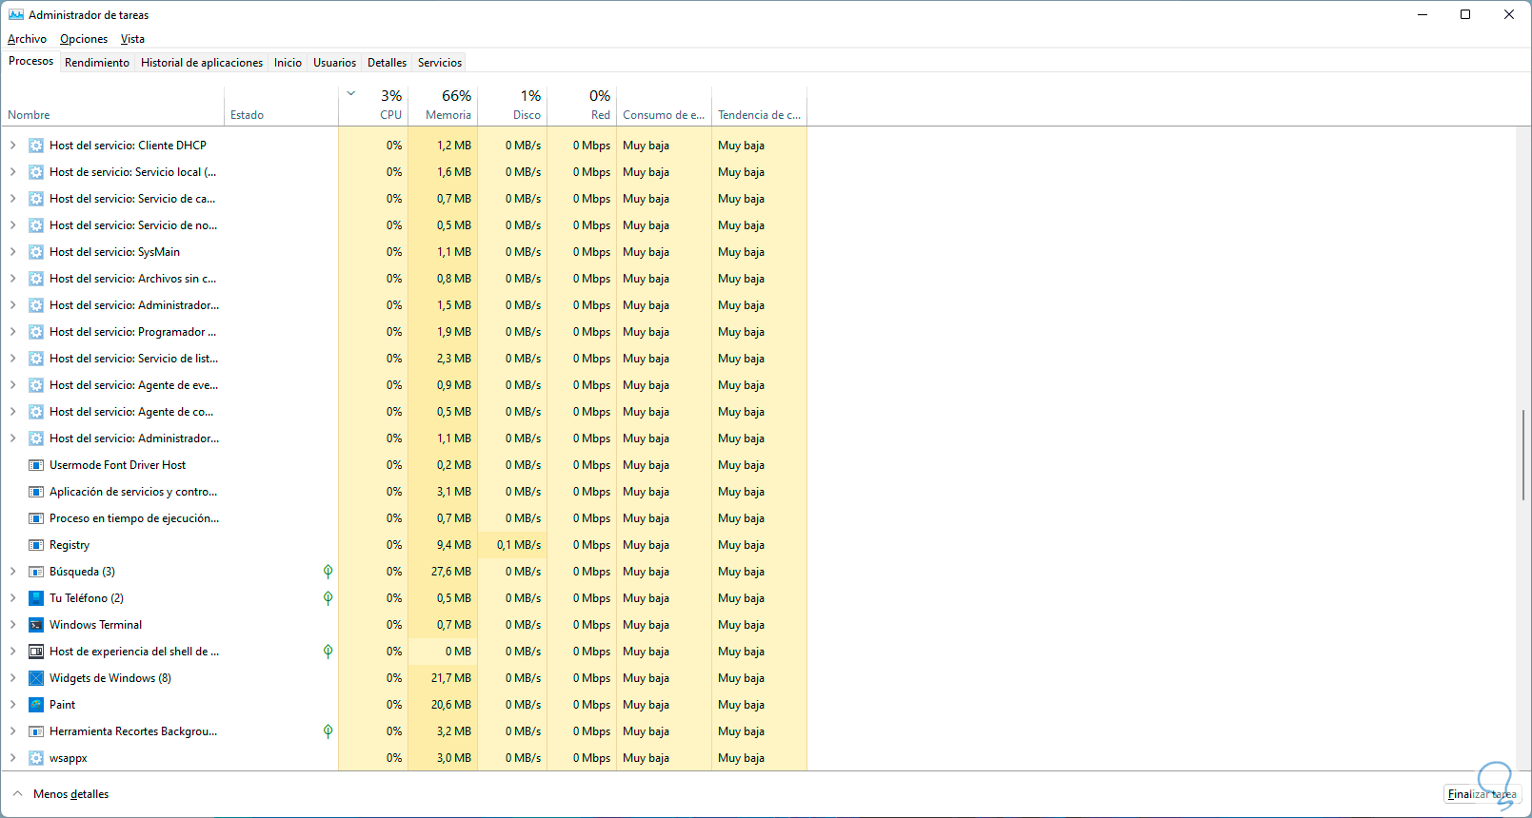
Task: Expand the wsappx process row
Action: tap(12, 758)
